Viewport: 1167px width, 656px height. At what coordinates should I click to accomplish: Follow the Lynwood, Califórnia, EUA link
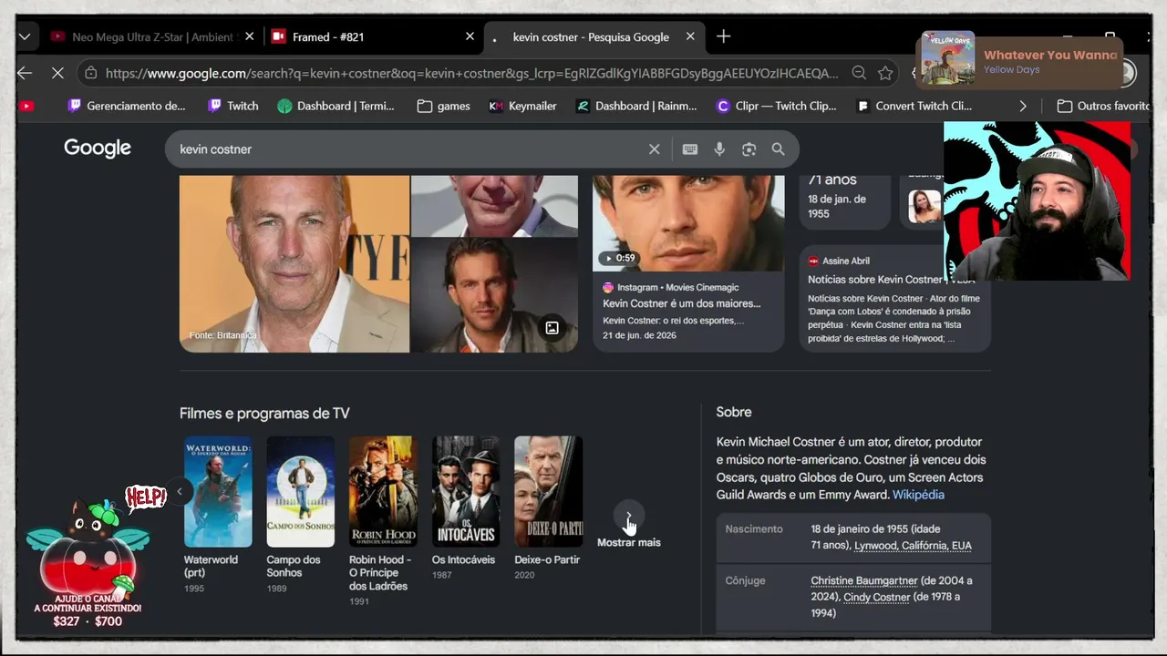pyautogui.click(x=913, y=546)
